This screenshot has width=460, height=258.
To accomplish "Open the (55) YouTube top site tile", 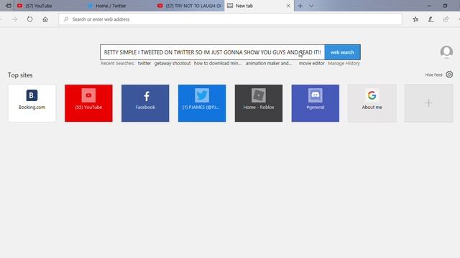I will click(88, 103).
